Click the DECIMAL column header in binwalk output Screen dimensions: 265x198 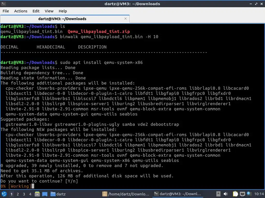tap(10, 47)
